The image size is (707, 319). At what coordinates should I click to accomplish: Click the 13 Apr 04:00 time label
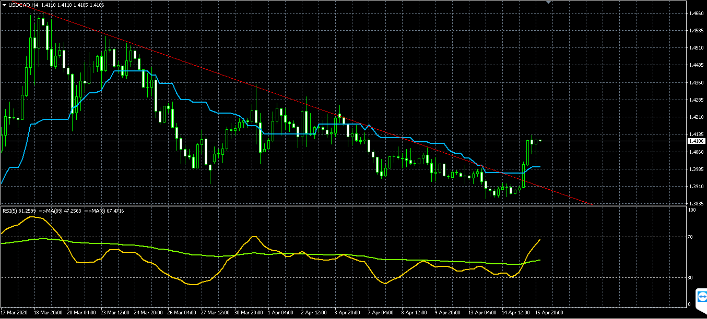[483, 313]
